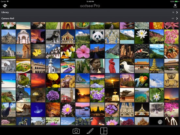Tap the acdsee Pro title
Viewport: 180px width, 135px height.
click(x=90, y=6)
